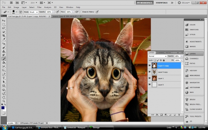Open the Arrange Documents dropdown
The image size is (208, 130).
pyautogui.click(x=43, y=3)
